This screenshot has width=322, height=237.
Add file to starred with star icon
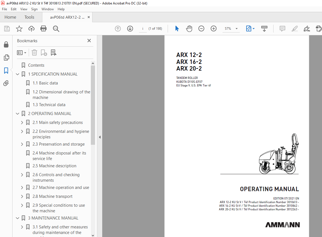click(19, 29)
